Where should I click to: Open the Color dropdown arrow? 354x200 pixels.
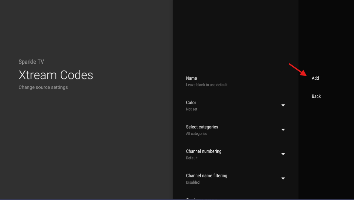point(283,105)
